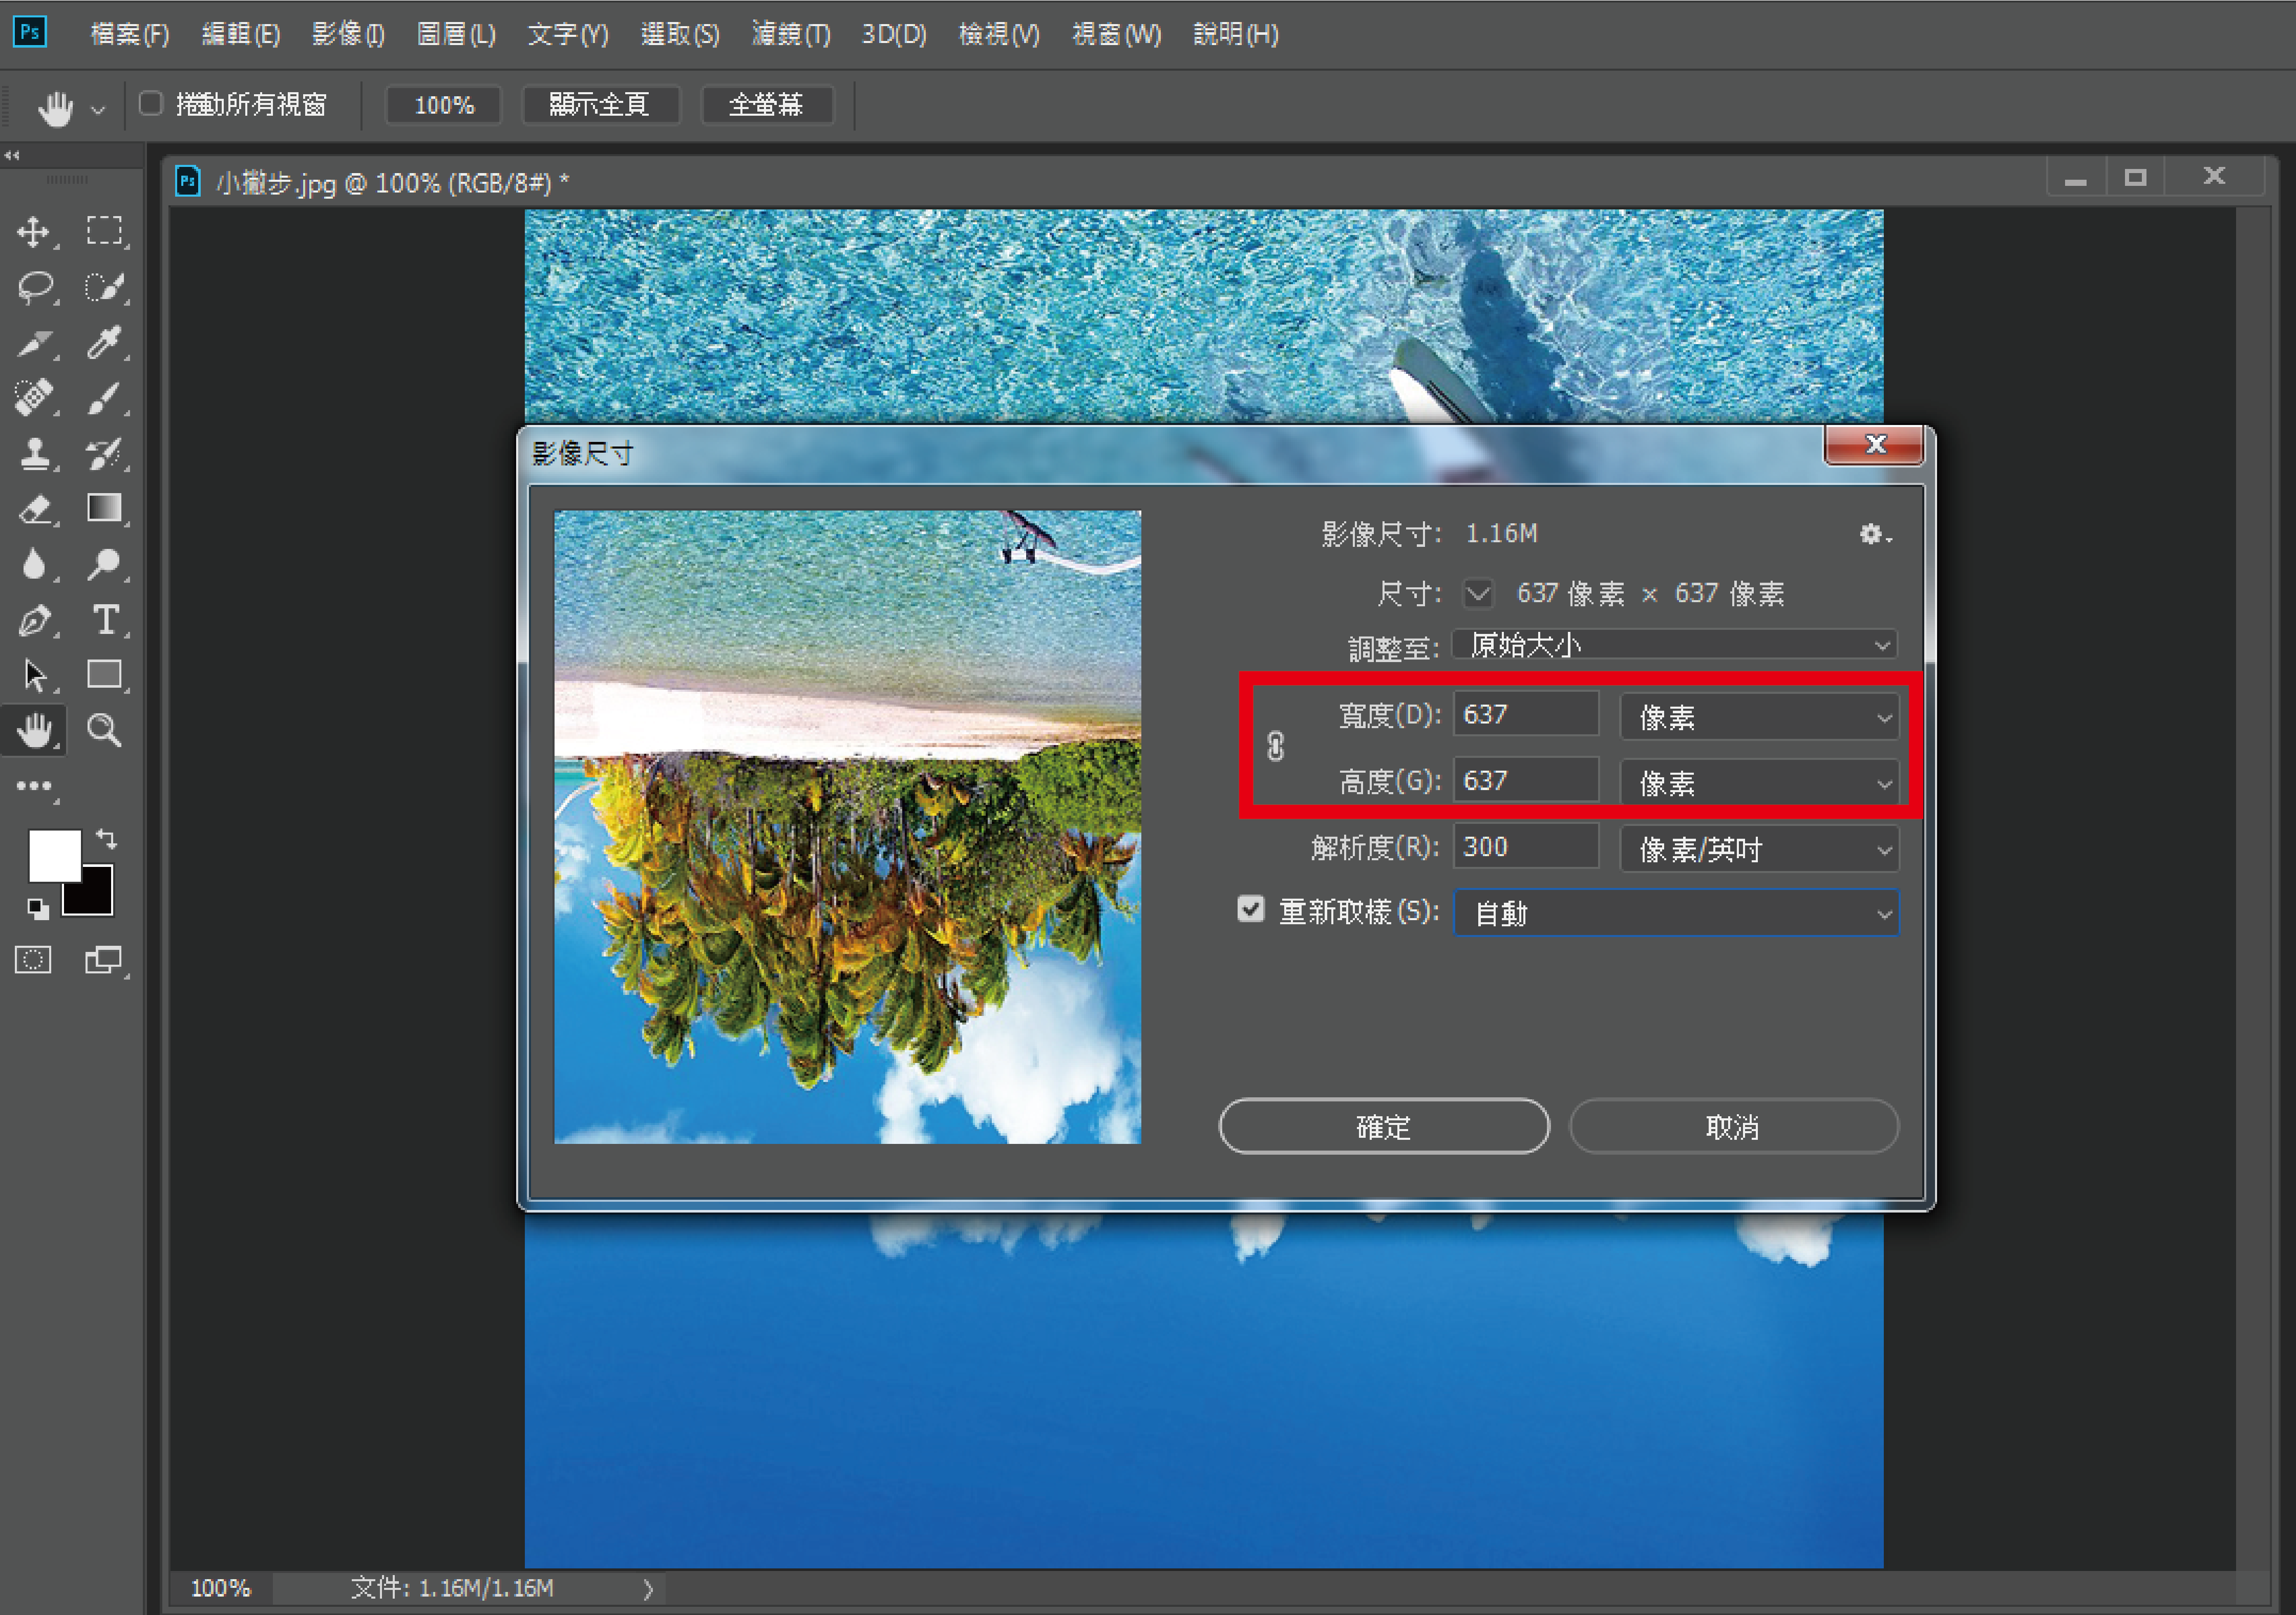Open the height unit dropdown
The height and width of the screenshot is (1615, 2296).
point(1759,783)
